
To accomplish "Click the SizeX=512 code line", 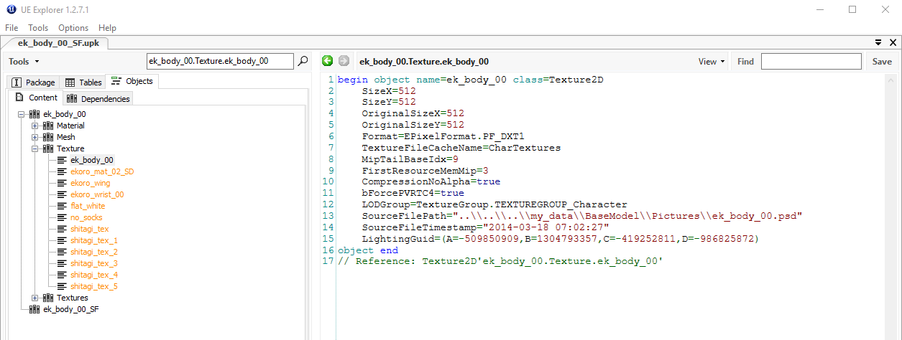I will tap(389, 91).
